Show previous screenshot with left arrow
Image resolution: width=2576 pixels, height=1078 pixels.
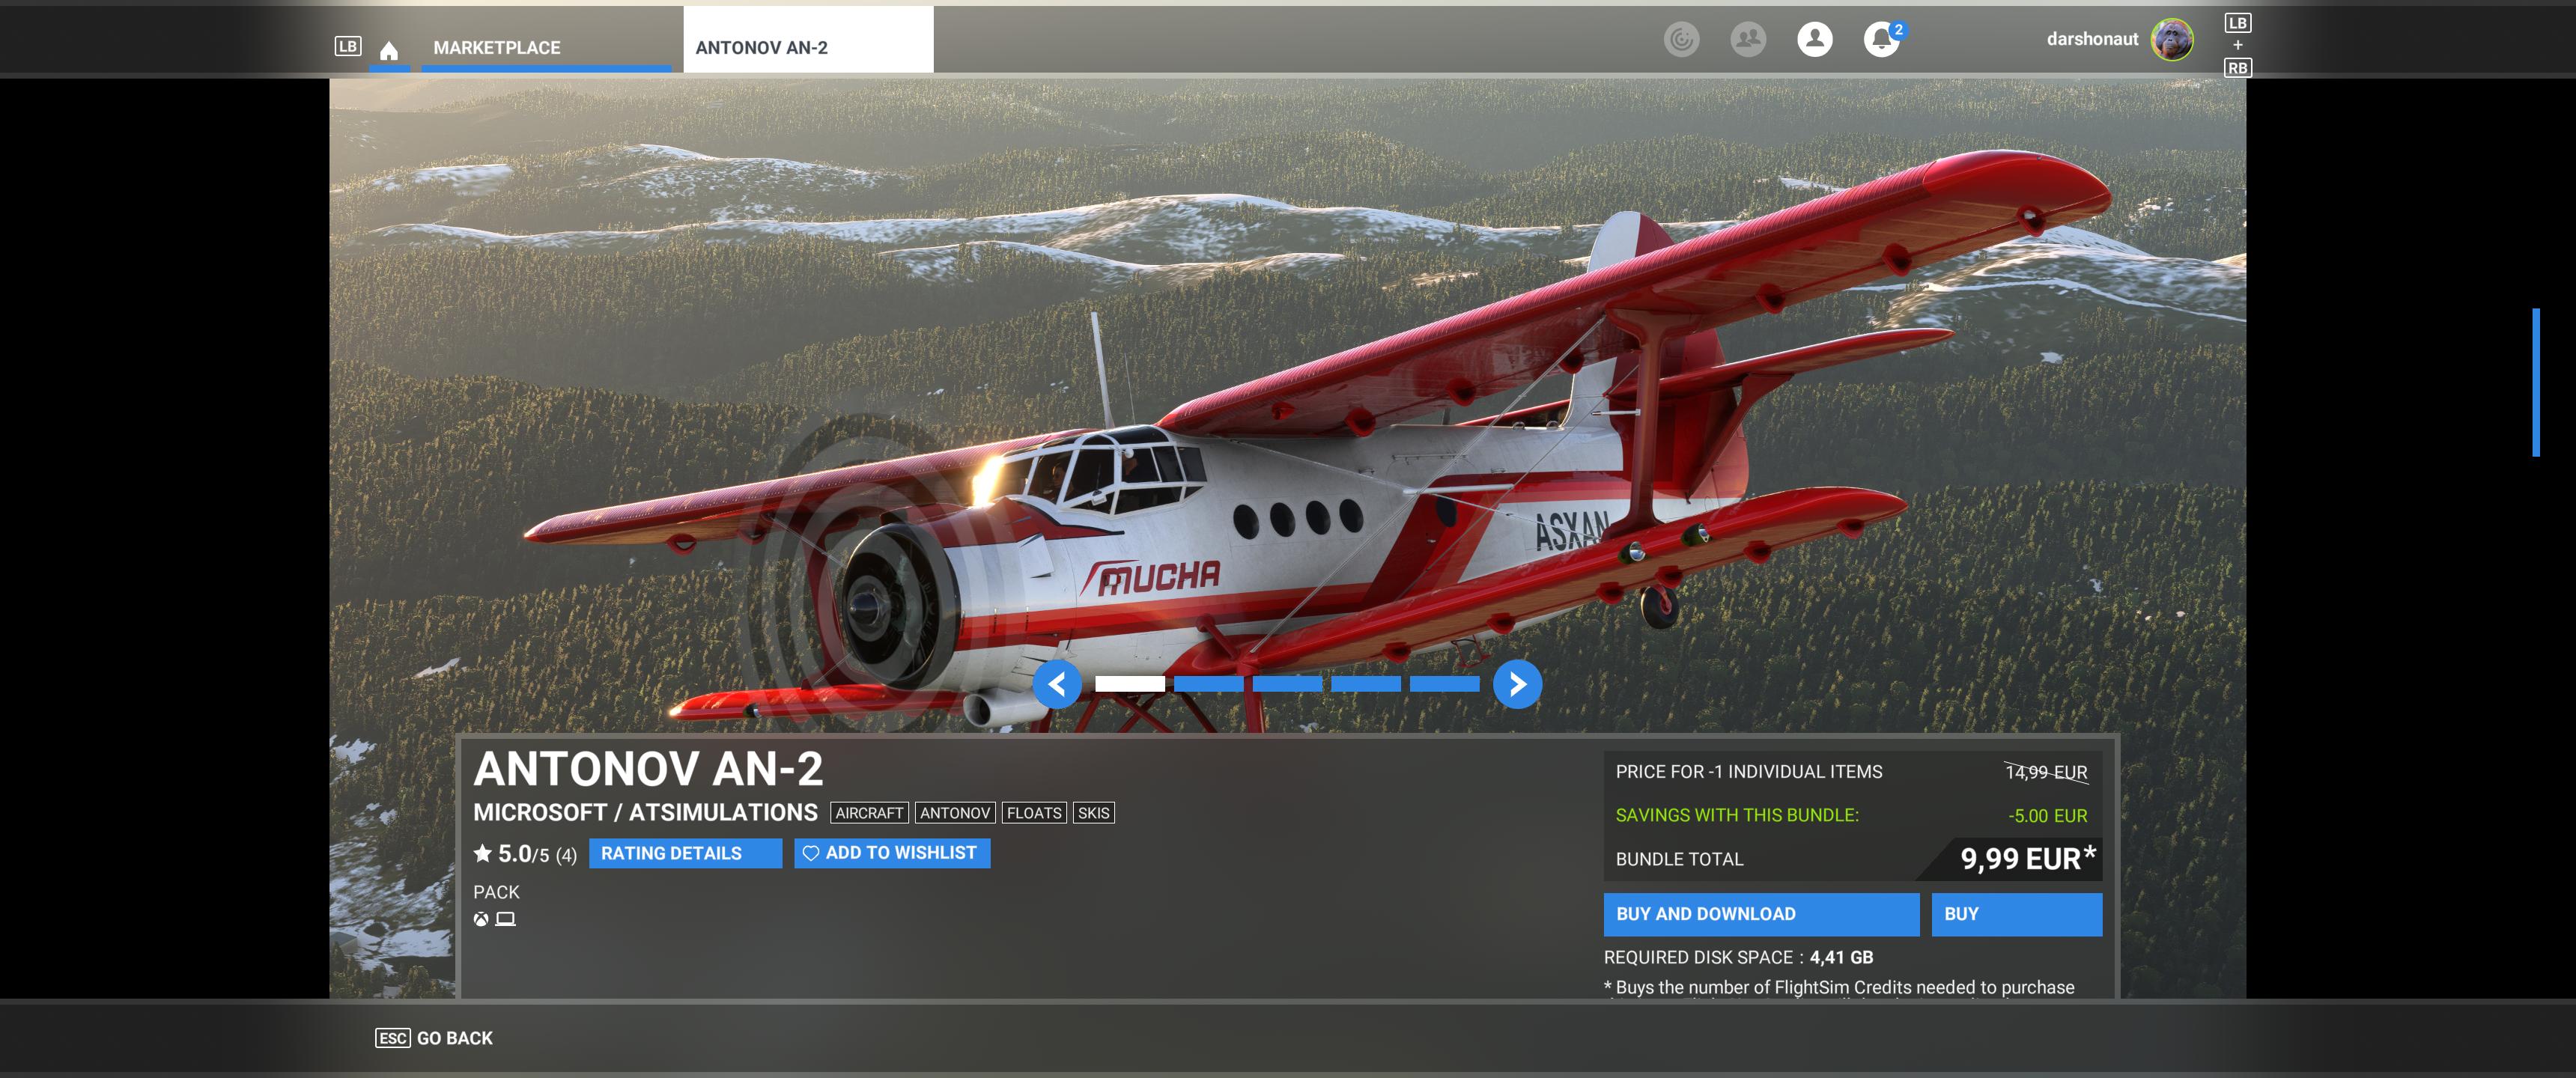coord(1057,684)
